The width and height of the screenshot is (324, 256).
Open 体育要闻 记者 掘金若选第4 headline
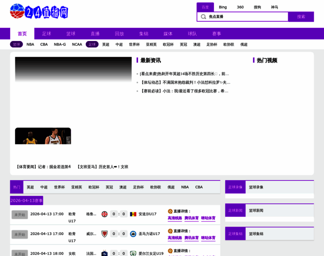coord(43,167)
